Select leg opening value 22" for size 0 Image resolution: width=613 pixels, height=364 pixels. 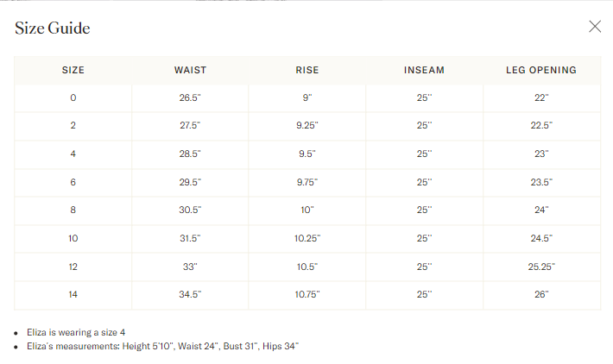541,97
